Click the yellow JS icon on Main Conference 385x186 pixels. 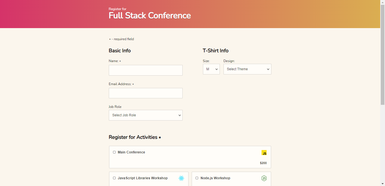coord(264,153)
